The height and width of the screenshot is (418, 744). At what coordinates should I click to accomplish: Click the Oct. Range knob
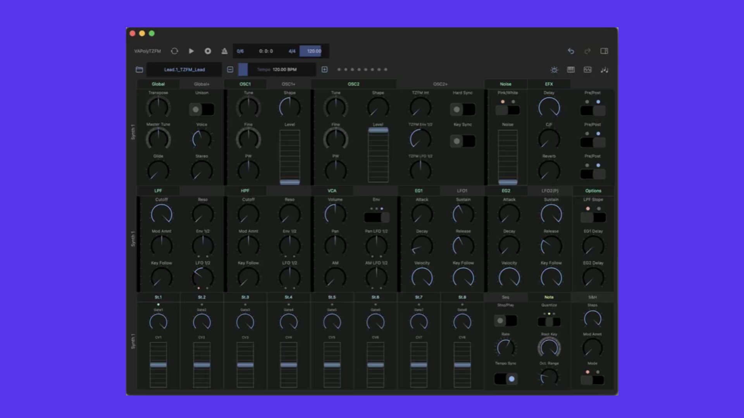pyautogui.click(x=549, y=377)
